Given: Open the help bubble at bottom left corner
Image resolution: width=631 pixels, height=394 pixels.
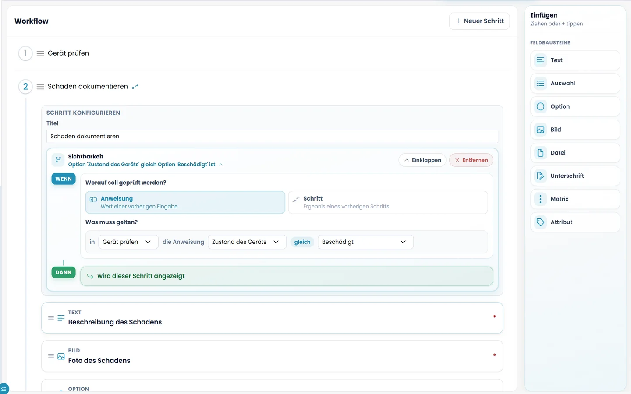Looking at the screenshot, I should (x=4, y=389).
